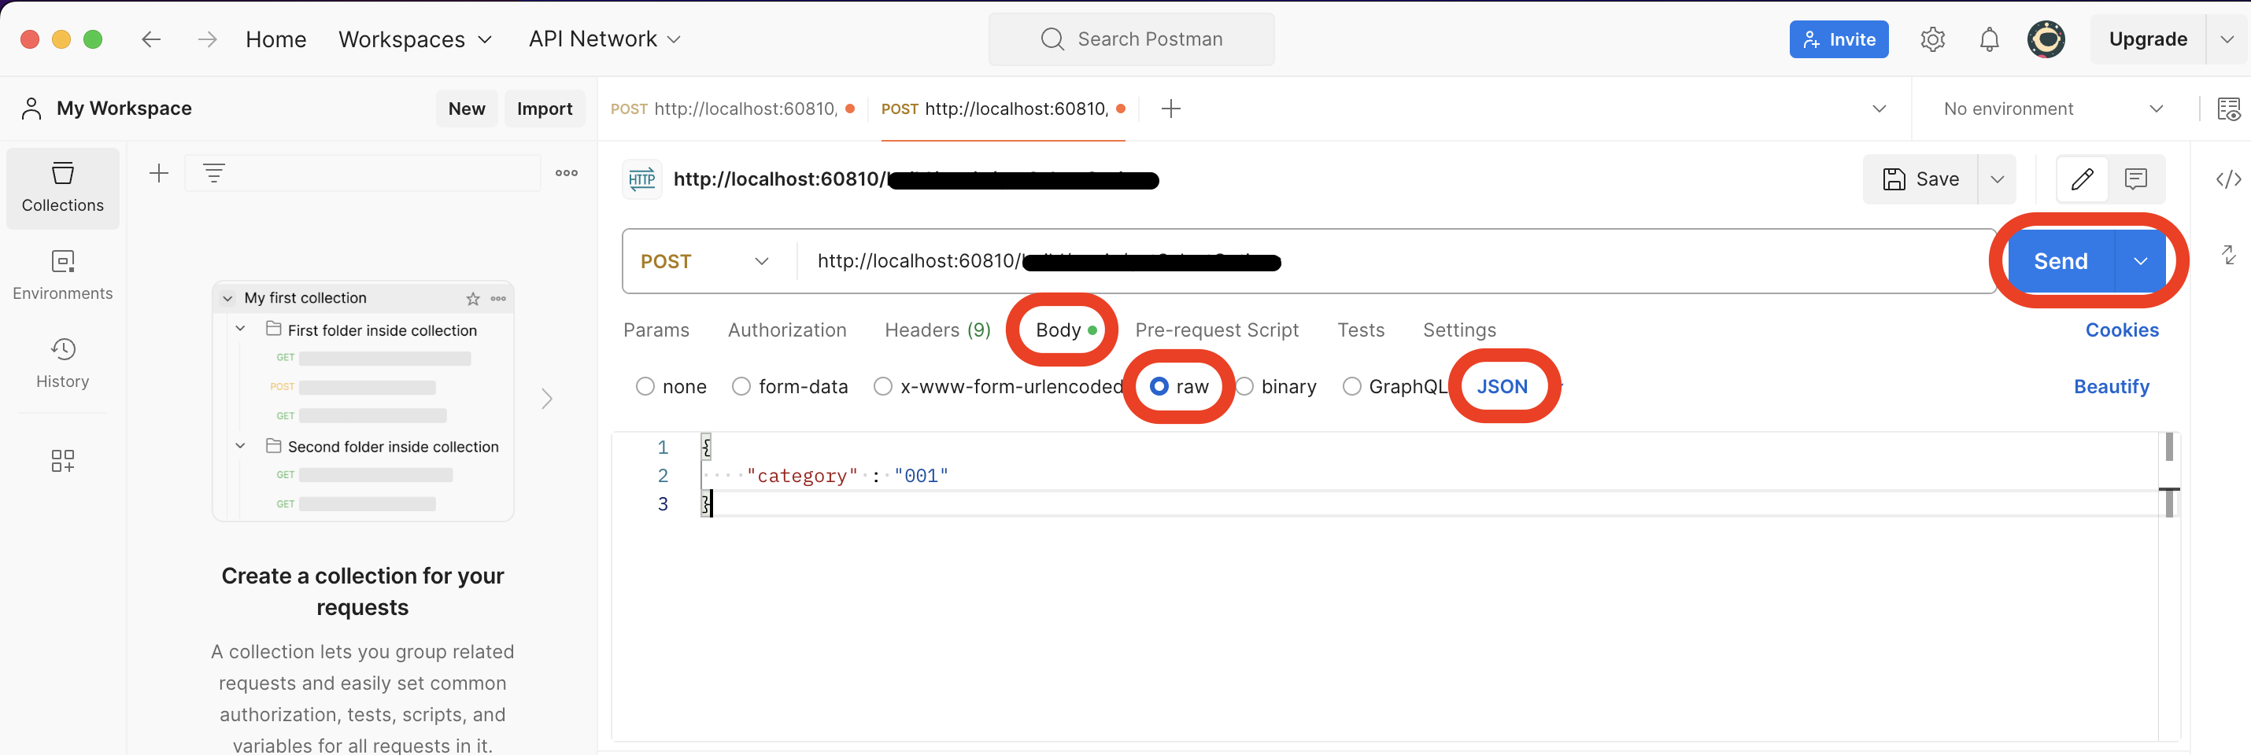
Task: Open the Environments sidebar panel
Action: [63, 275]
